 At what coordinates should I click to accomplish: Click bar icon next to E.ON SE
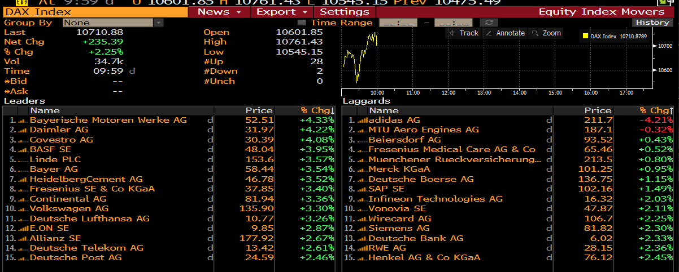coord(23,229)
